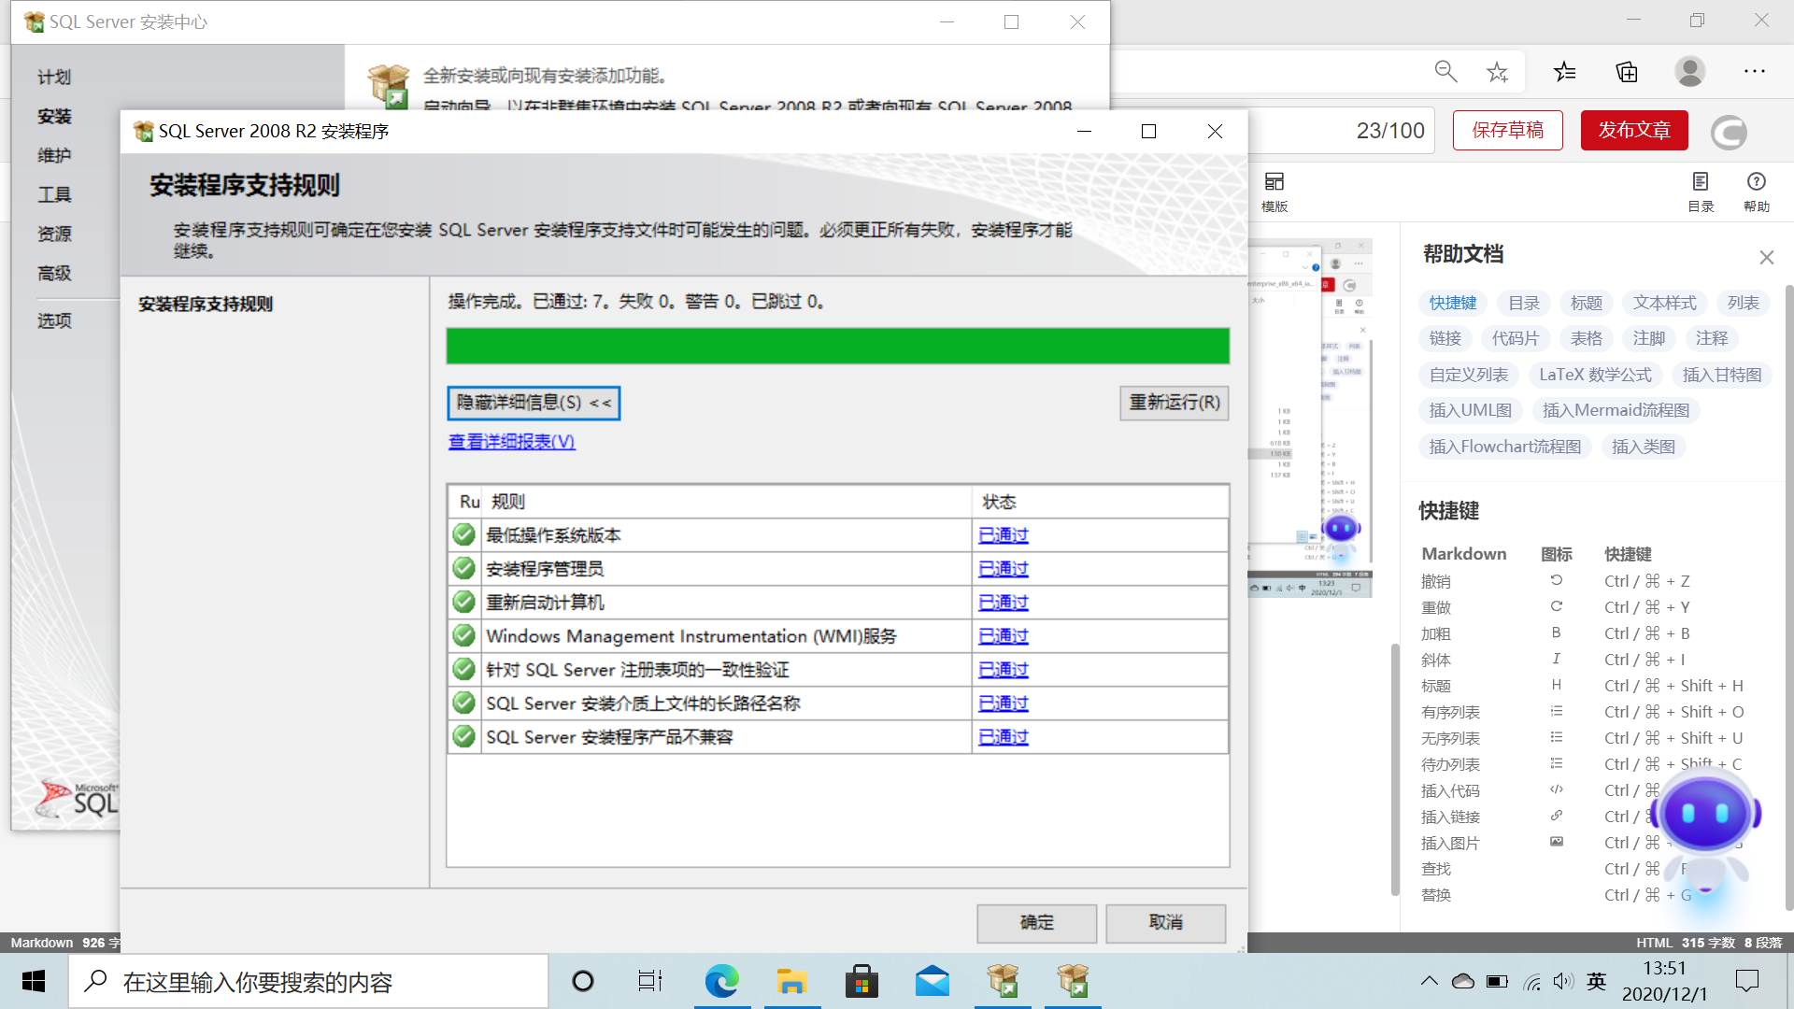
Task: Open 已通过 link for 安装程序产品不兼容
Action: click(x=1004, y=737)
